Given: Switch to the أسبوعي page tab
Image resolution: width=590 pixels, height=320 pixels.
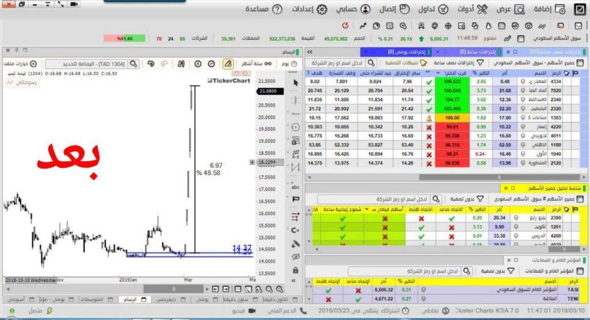Looking at the screenshot, I should point(21,300).
